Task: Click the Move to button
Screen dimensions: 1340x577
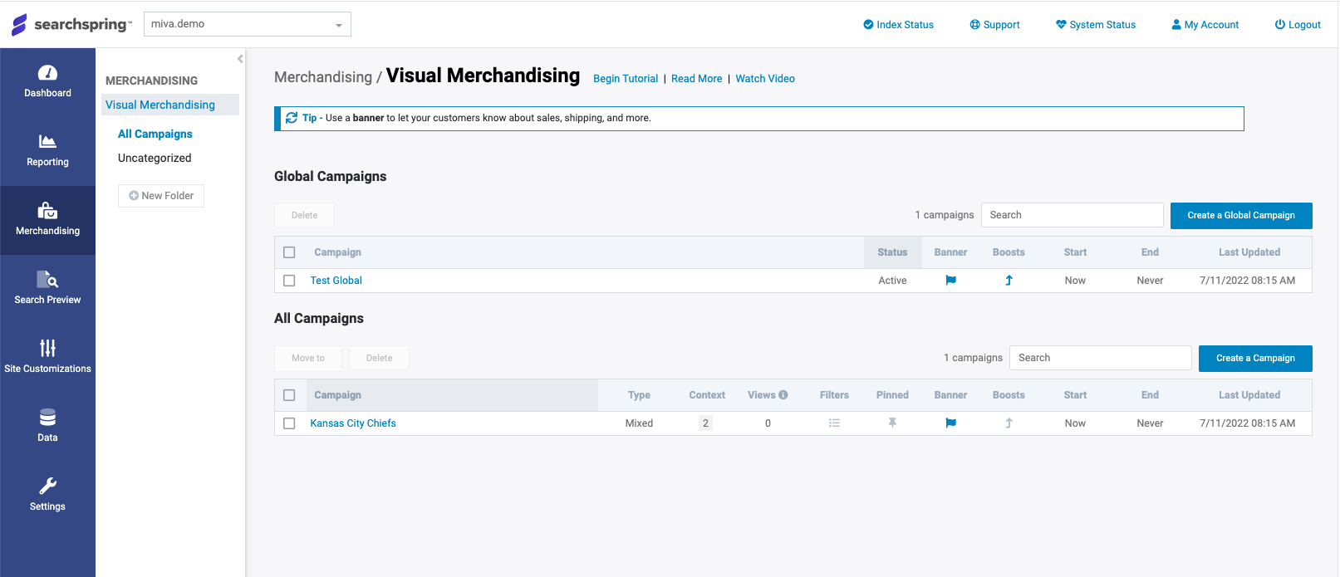Action: 308,358
